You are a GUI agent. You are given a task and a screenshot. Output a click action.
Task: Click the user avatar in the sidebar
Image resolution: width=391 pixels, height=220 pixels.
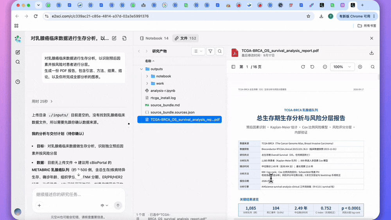(x=18, y=212)
